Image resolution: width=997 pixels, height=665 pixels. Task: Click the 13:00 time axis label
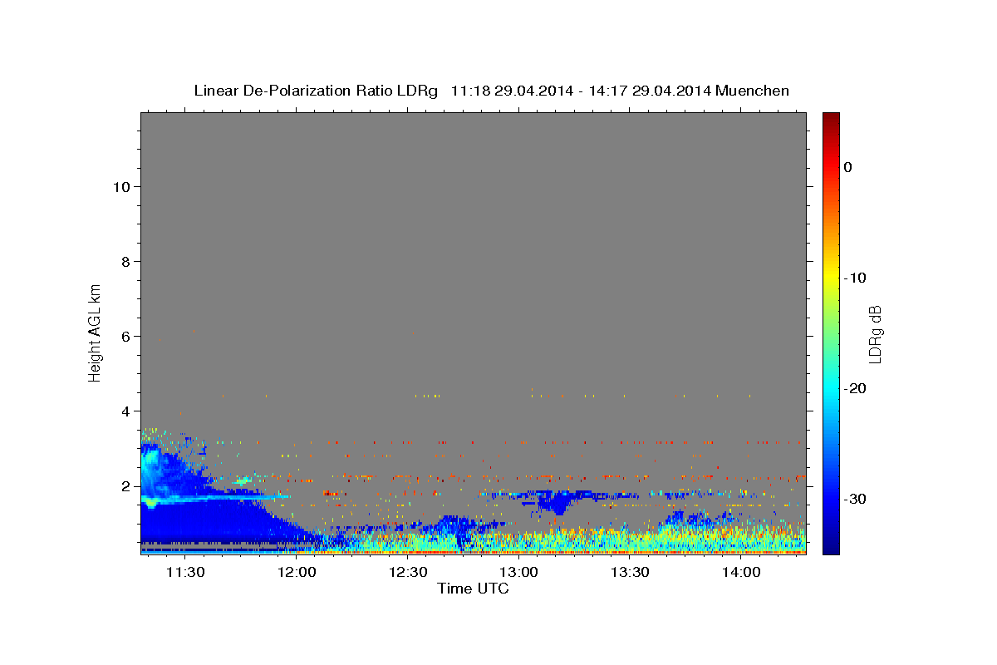(x=519, y=572)
